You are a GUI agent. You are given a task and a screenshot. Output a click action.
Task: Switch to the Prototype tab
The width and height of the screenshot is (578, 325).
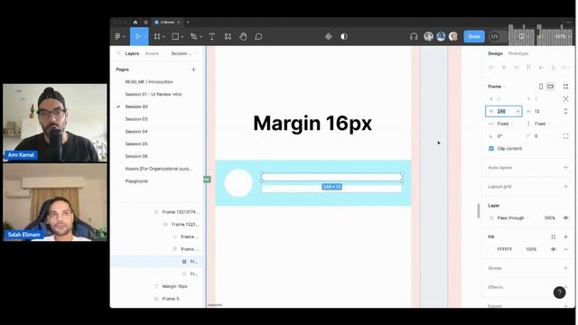point(518,53)
